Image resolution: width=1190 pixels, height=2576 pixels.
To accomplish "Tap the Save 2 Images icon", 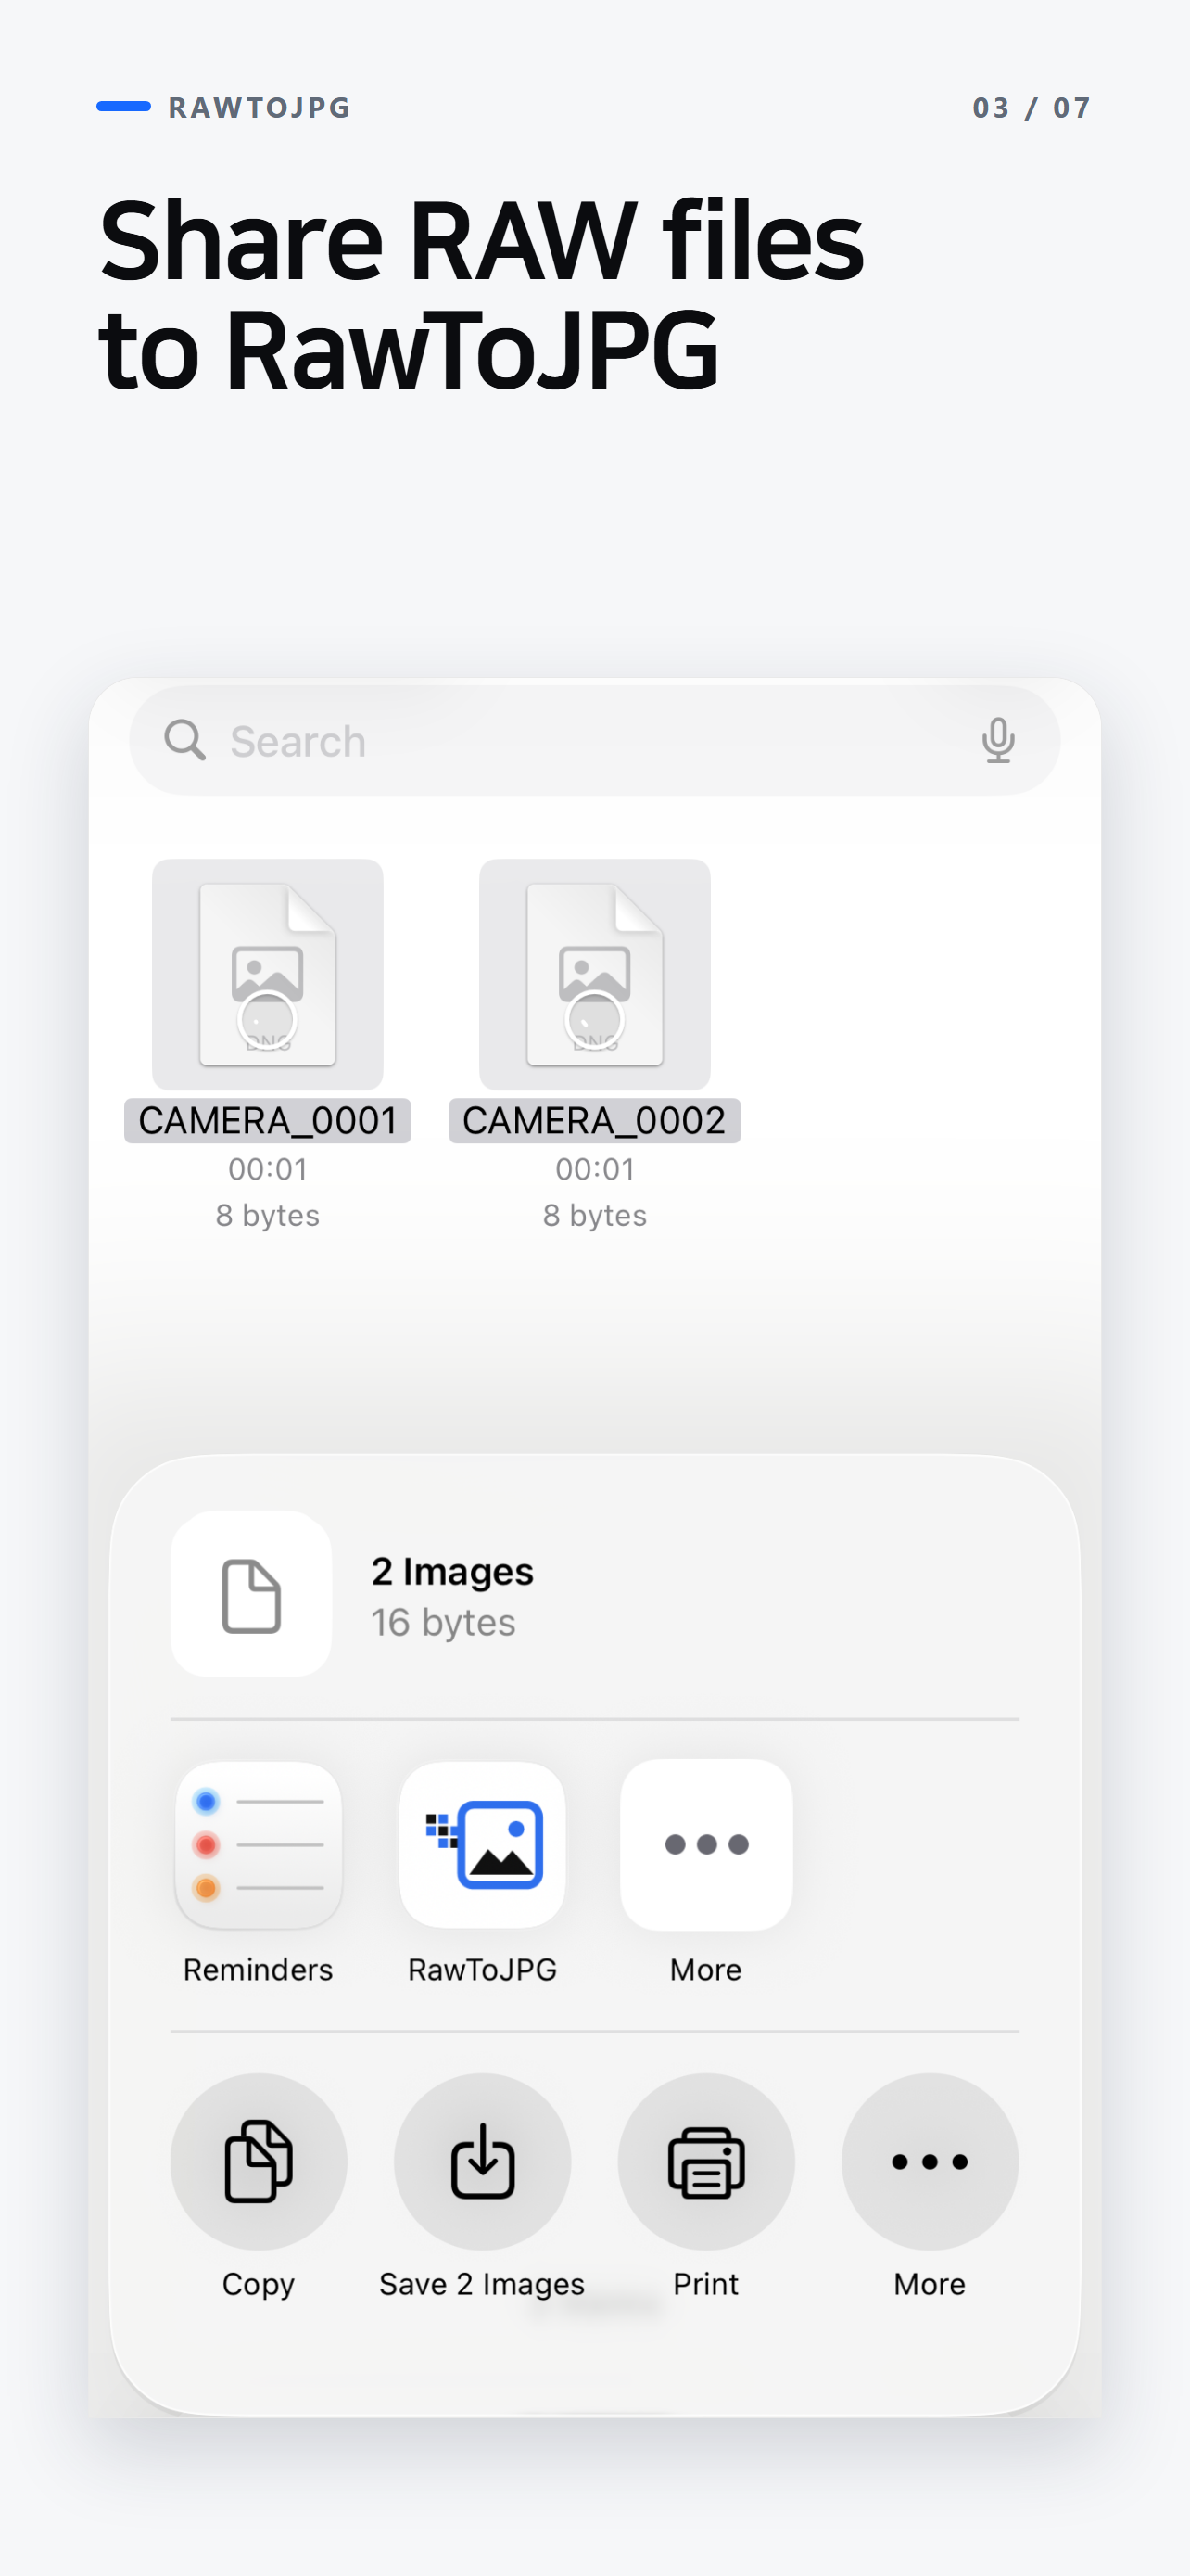I will pos(483,2161).
